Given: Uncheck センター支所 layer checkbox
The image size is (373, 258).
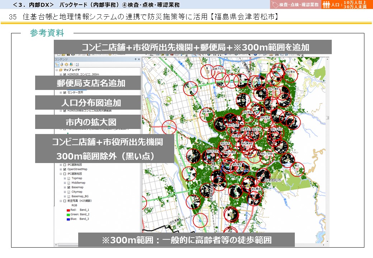Looking at the screenshot, I should (65, 92).
